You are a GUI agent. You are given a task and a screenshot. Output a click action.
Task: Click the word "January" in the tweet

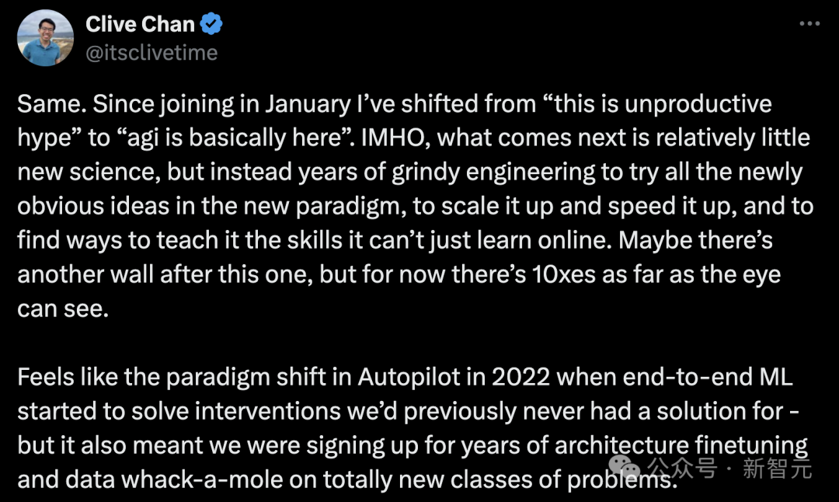tap(285, 103)
